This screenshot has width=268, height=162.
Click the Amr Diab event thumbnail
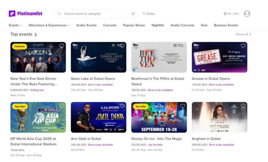click(99, 118)
